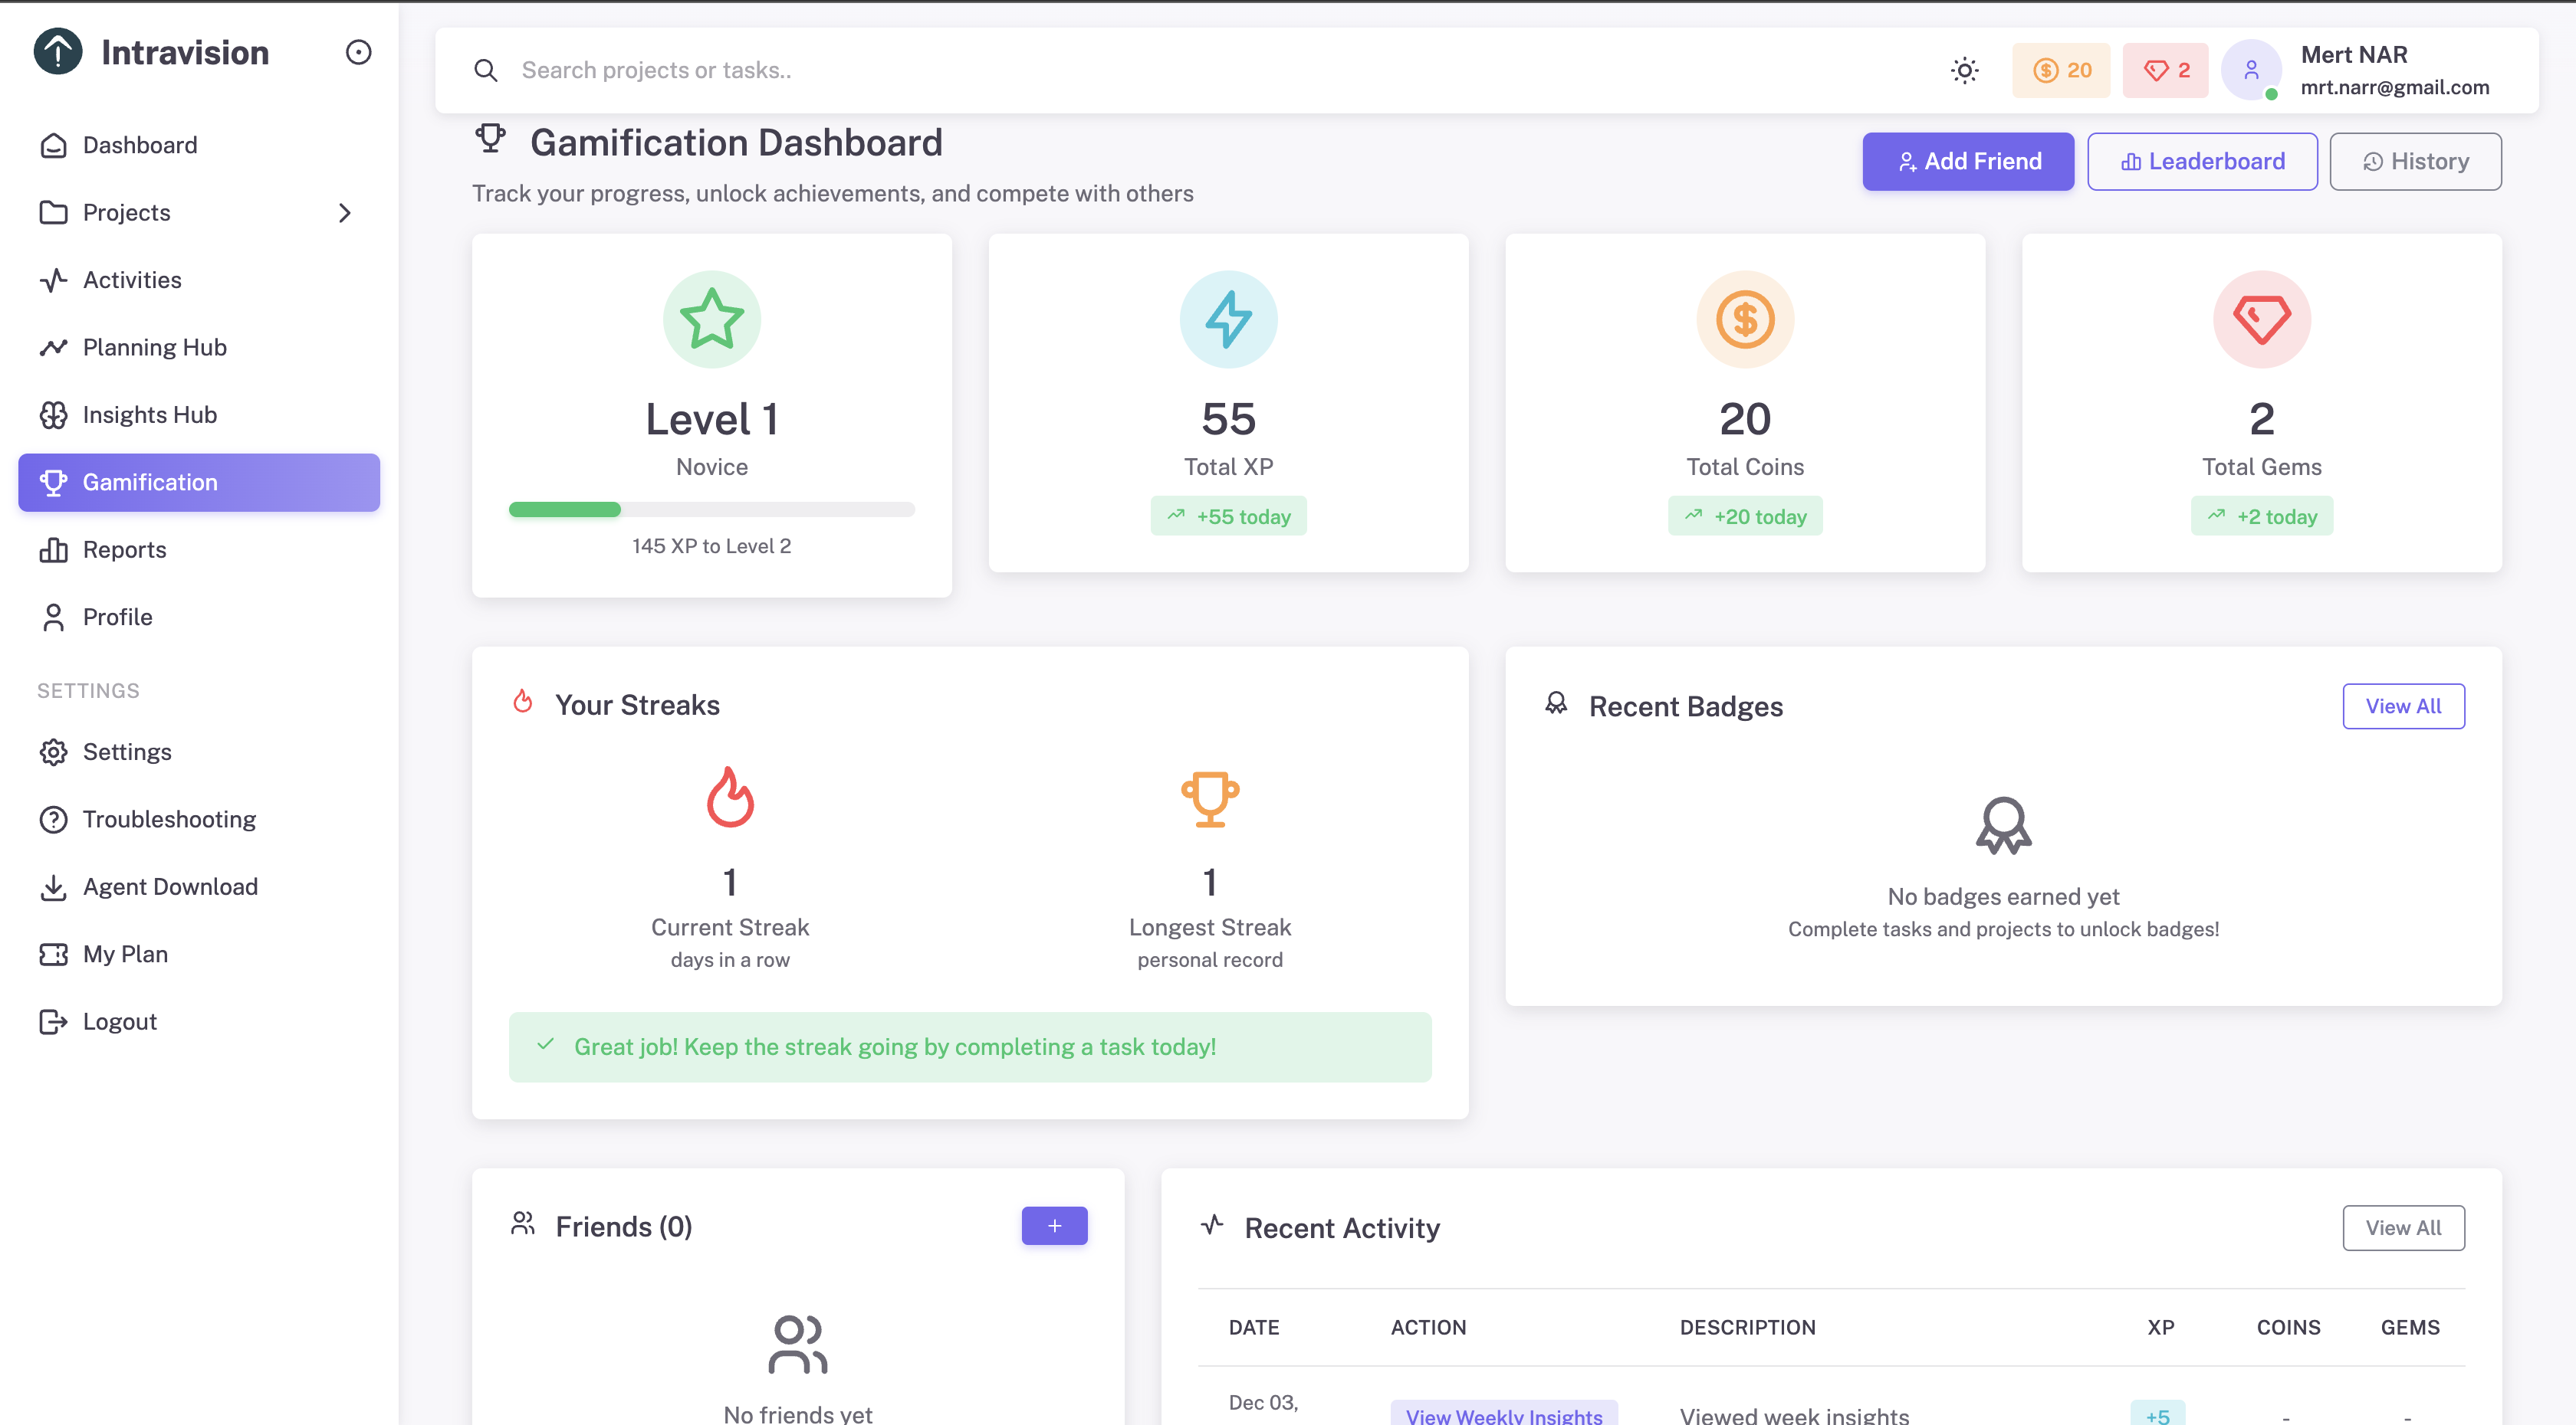Click the Intravision logo icon
Viewport: 2576px width, 1425px height.
point(58,52)
